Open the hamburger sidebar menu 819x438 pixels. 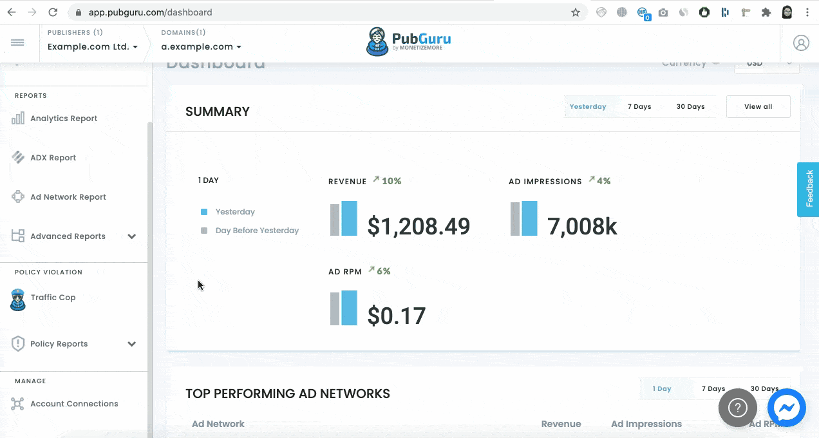(17, 43)
